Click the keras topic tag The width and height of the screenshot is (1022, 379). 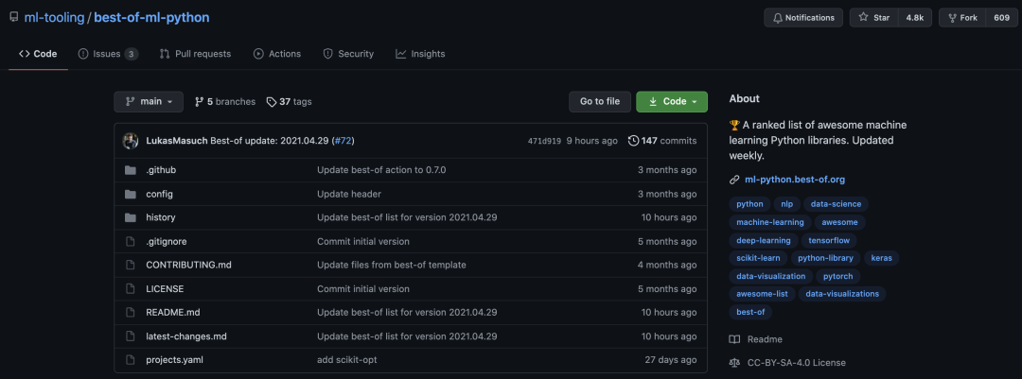(881, 258)
